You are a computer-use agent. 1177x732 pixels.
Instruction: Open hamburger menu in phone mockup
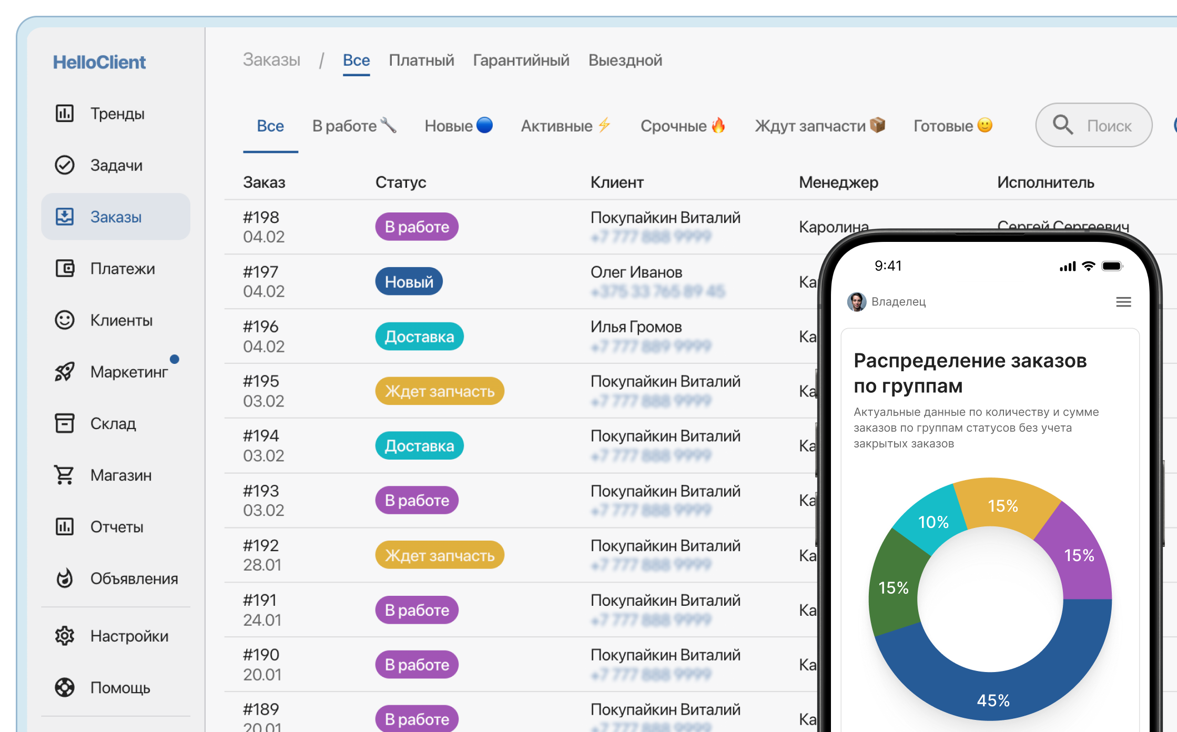click(x=1123, y=302)
